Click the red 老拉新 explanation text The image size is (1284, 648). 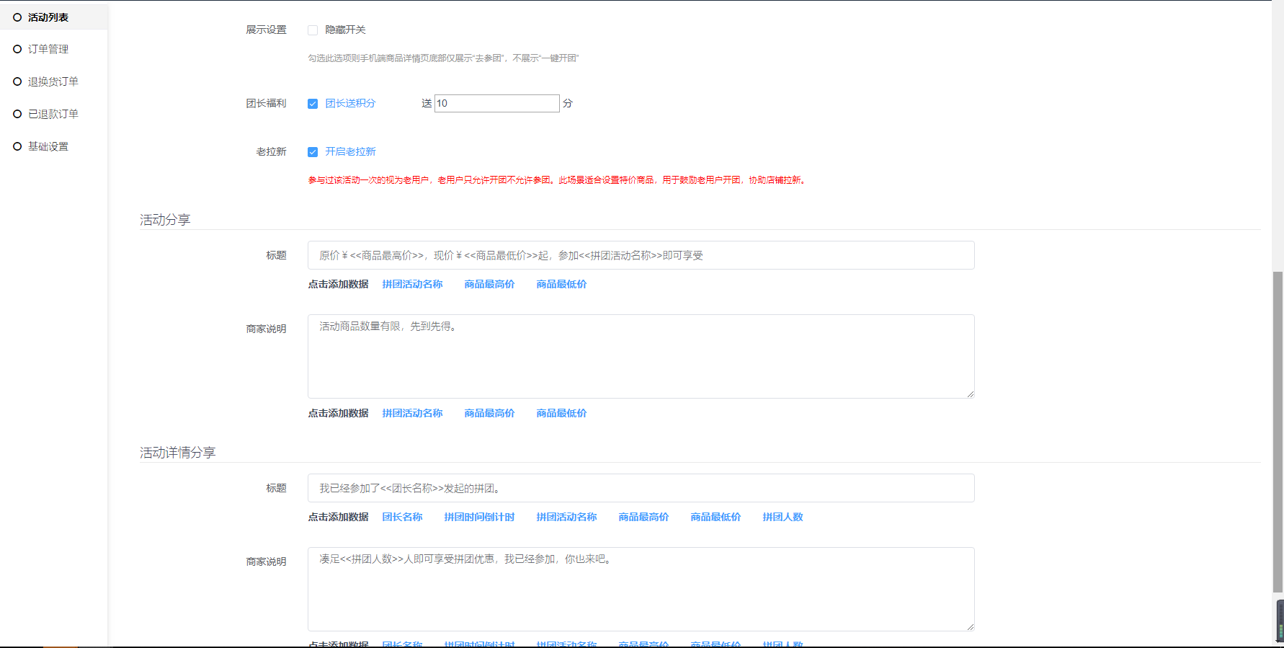[558, 180]
